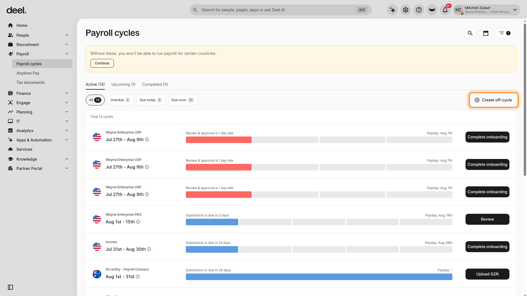
Task: Collapse the Payroll menu chevron
Action: (67, 54)
